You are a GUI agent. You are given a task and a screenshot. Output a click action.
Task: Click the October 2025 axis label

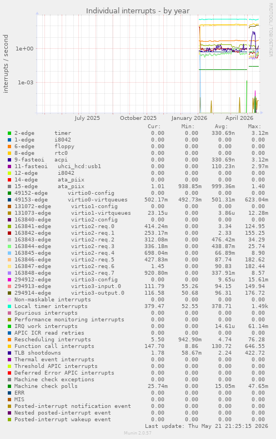pyautogui.click(x=138, y=118)
